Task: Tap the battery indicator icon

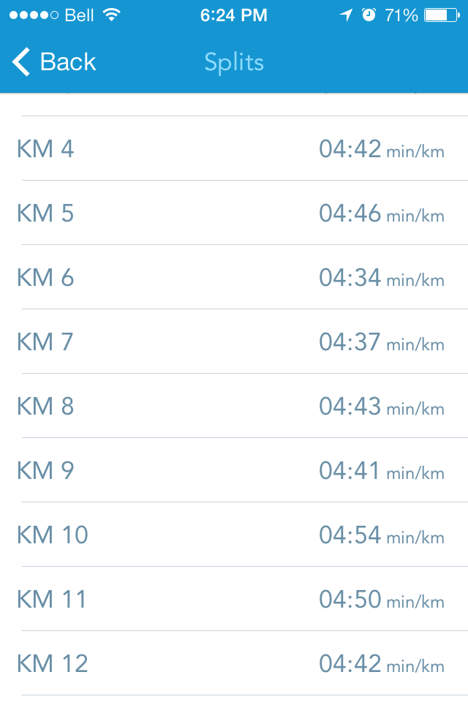Action: 440,15
